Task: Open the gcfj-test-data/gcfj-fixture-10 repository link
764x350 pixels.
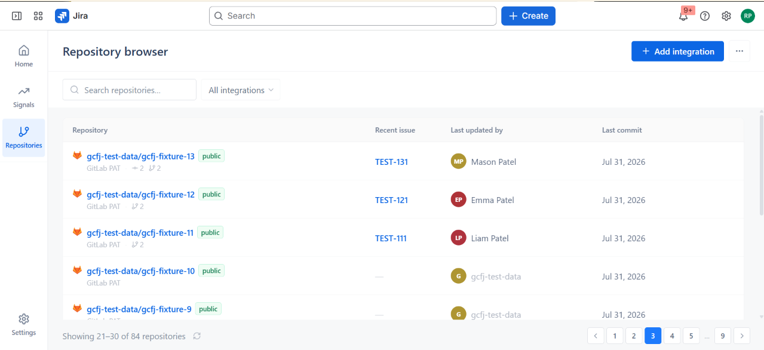Action: click(140, 271)
